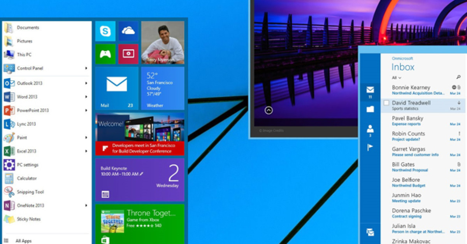Image resolution: width=467 pixels, height=244 pixels.
Task: Choose the Calculator label in Start menu
Action: point(27,178)
